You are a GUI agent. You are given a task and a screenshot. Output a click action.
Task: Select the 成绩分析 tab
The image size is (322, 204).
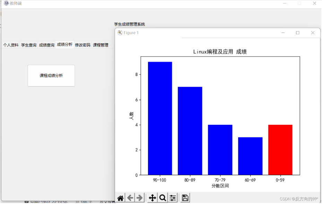click(65, 44)
